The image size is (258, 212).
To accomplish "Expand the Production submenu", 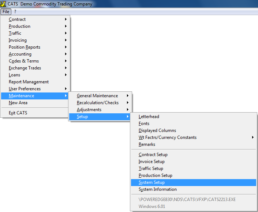I will (x=35, y=26).
